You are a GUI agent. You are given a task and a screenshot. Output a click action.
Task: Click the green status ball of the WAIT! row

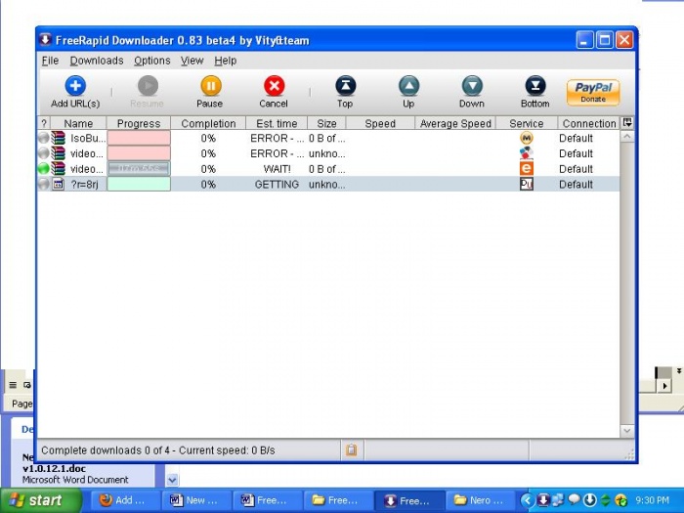point(44,169)
